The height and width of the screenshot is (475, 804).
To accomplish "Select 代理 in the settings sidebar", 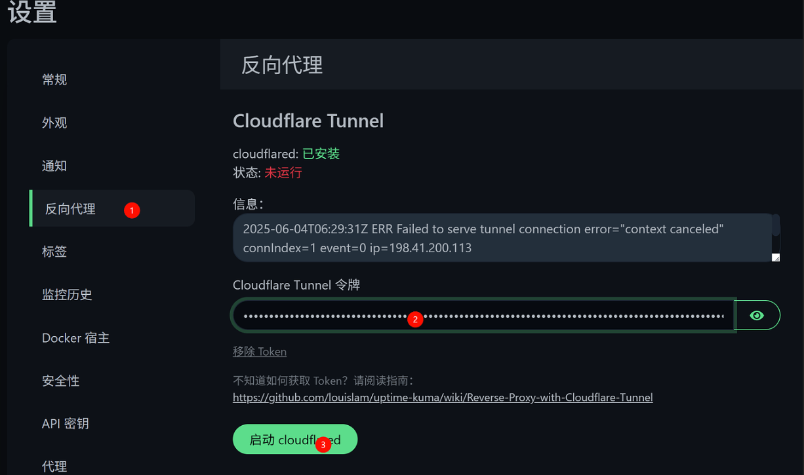I will point(54,466).
